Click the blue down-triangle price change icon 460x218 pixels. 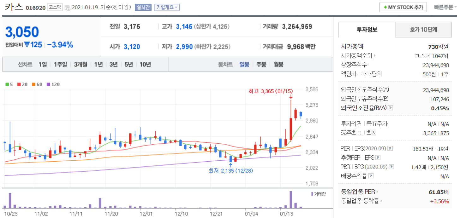pyautogui.click(x=27, y=45)
